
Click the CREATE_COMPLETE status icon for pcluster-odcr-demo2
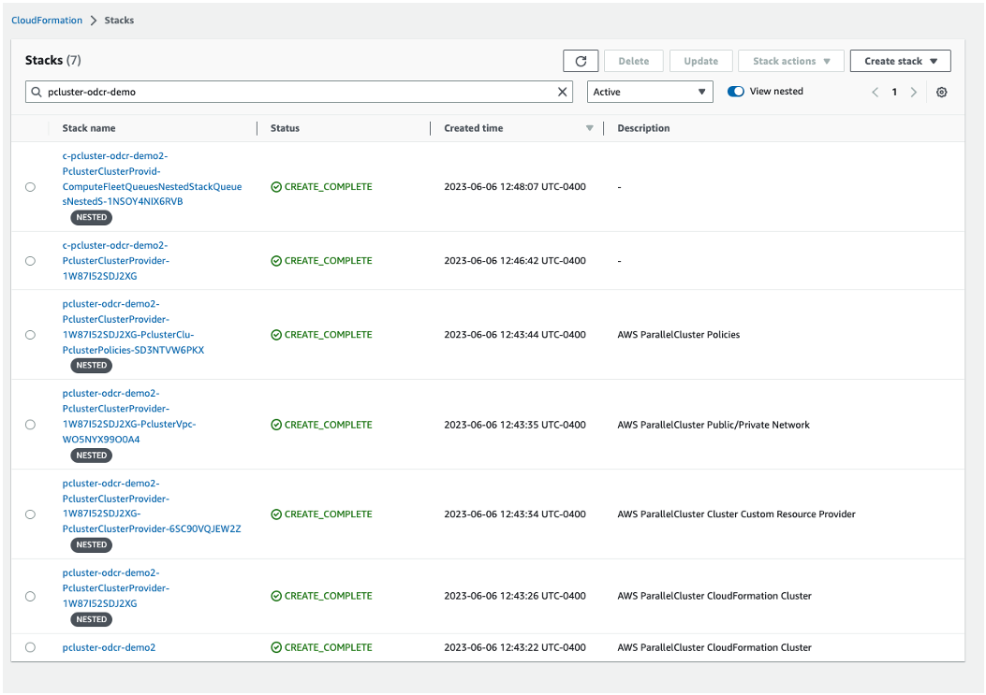click(x=275, y=646)
